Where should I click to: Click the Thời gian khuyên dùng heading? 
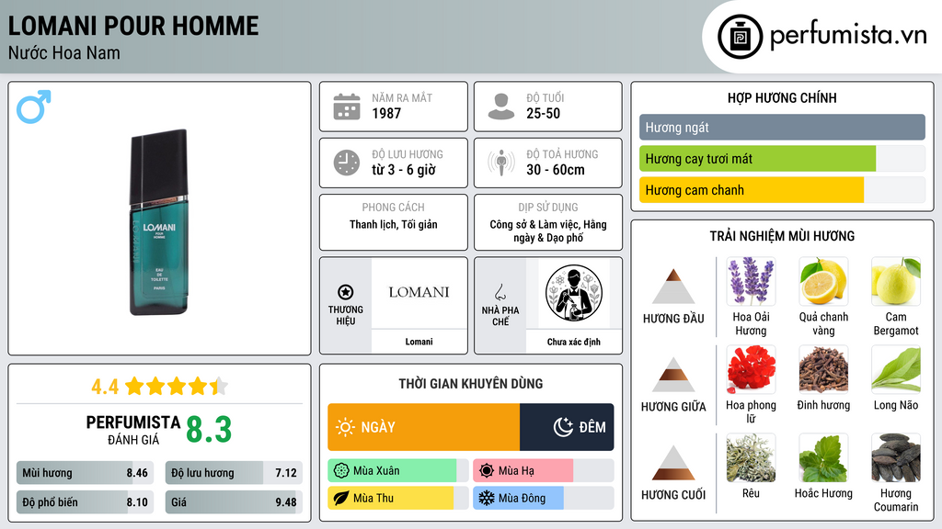pyautogui.click(x=471, y=383)
